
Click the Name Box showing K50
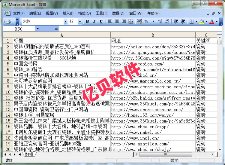[19, 29]
